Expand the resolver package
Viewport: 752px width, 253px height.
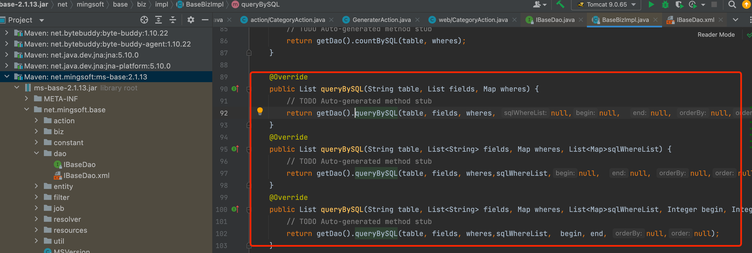pyautogui.click(x=36, y=219)
